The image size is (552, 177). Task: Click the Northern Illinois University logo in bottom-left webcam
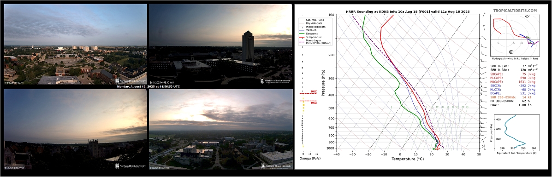tap(131, 166)
